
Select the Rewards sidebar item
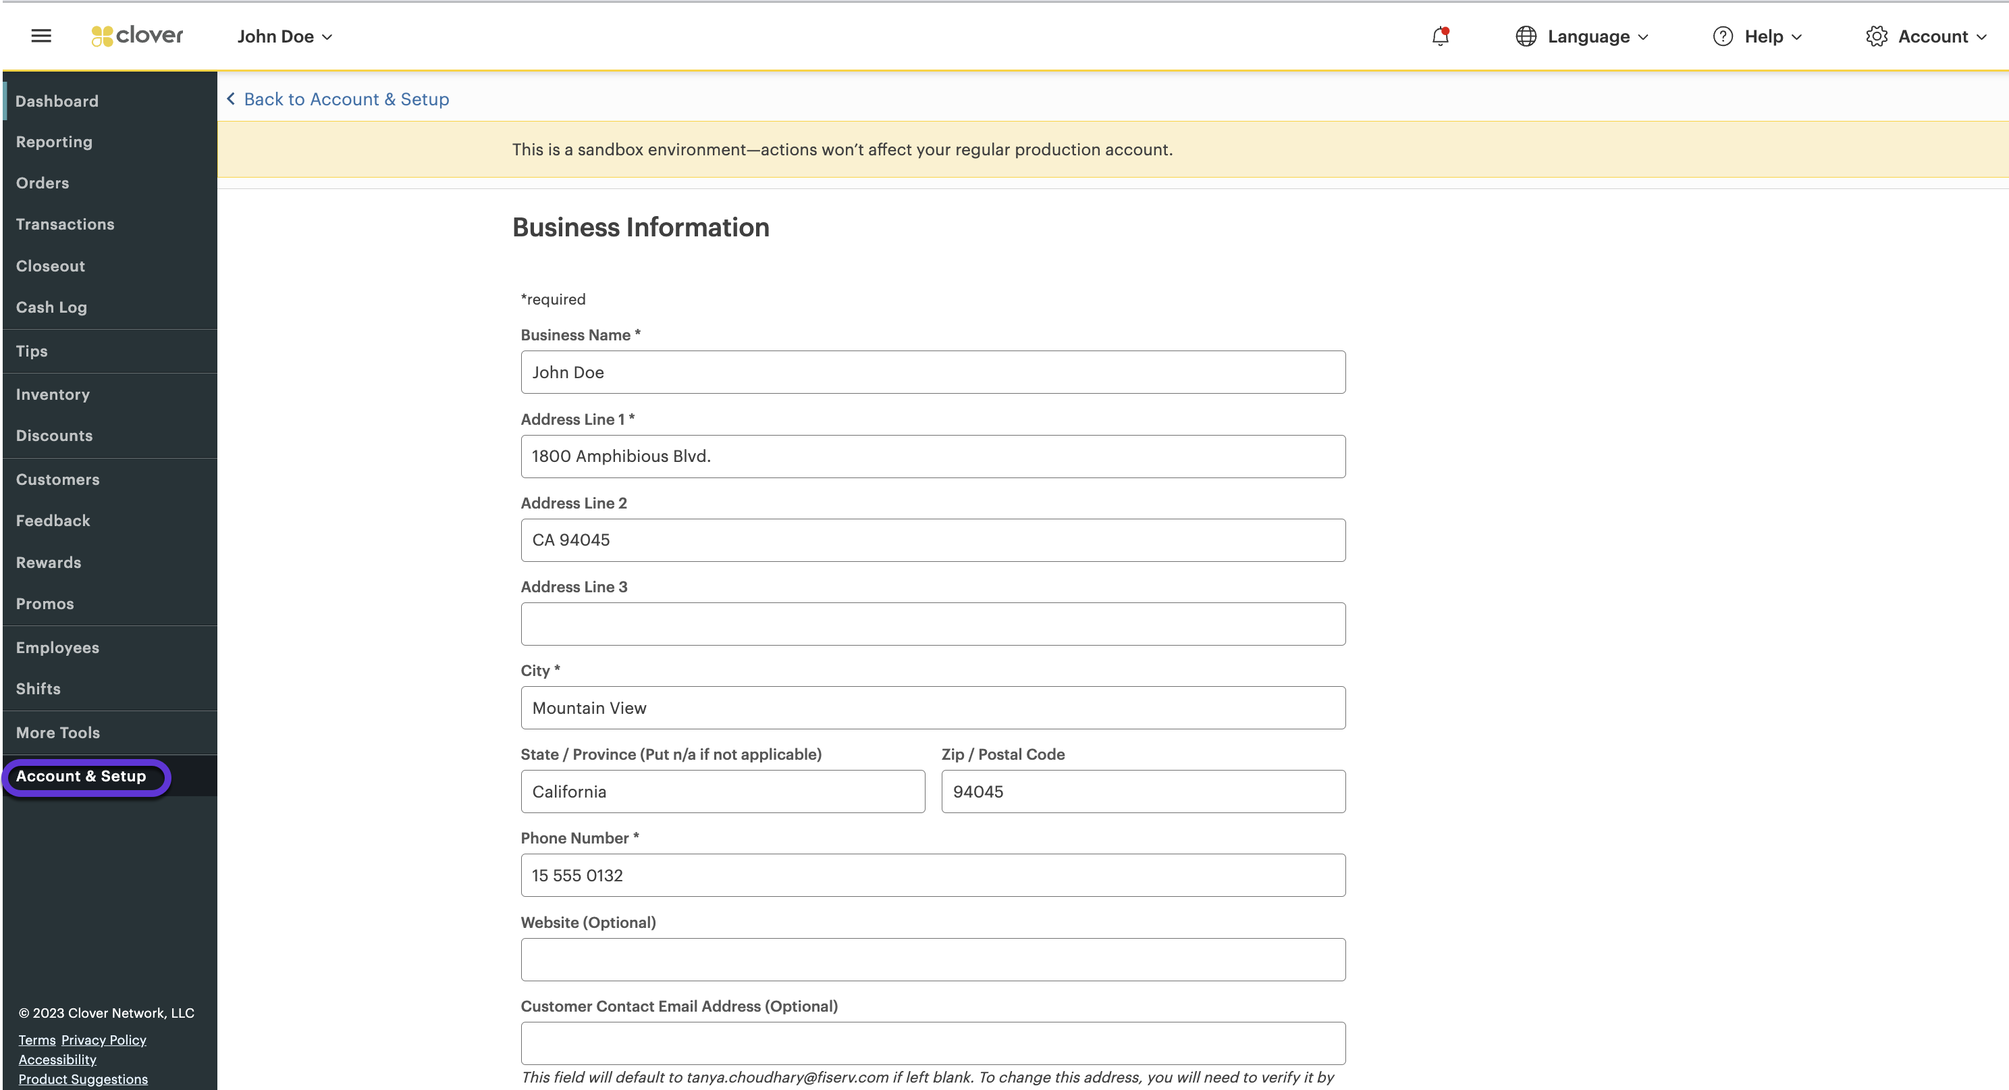[x=47, y=561]
